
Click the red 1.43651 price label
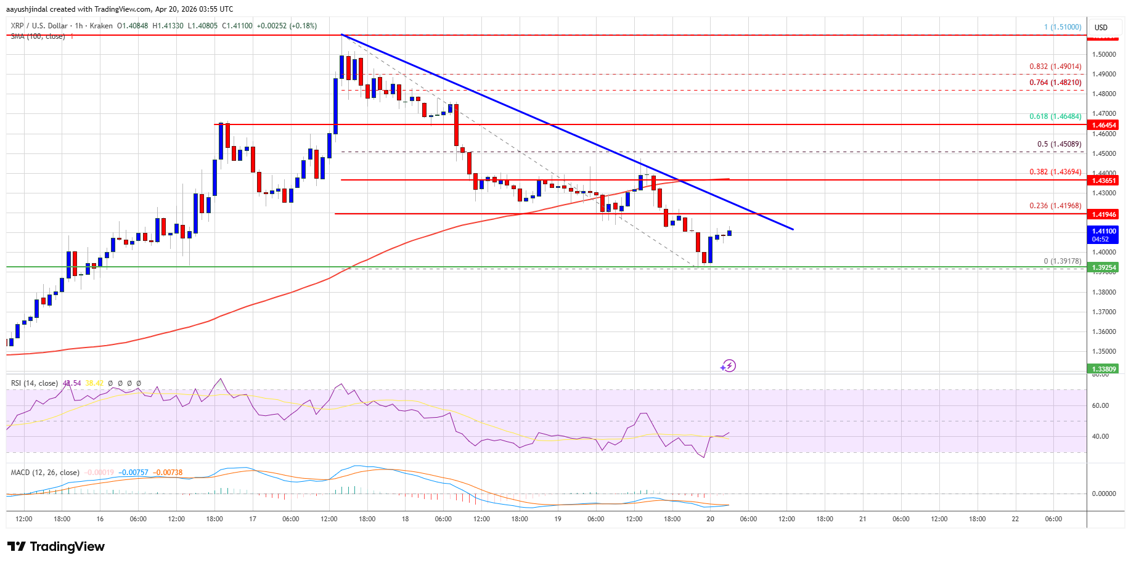click(x=1104, y=181)
